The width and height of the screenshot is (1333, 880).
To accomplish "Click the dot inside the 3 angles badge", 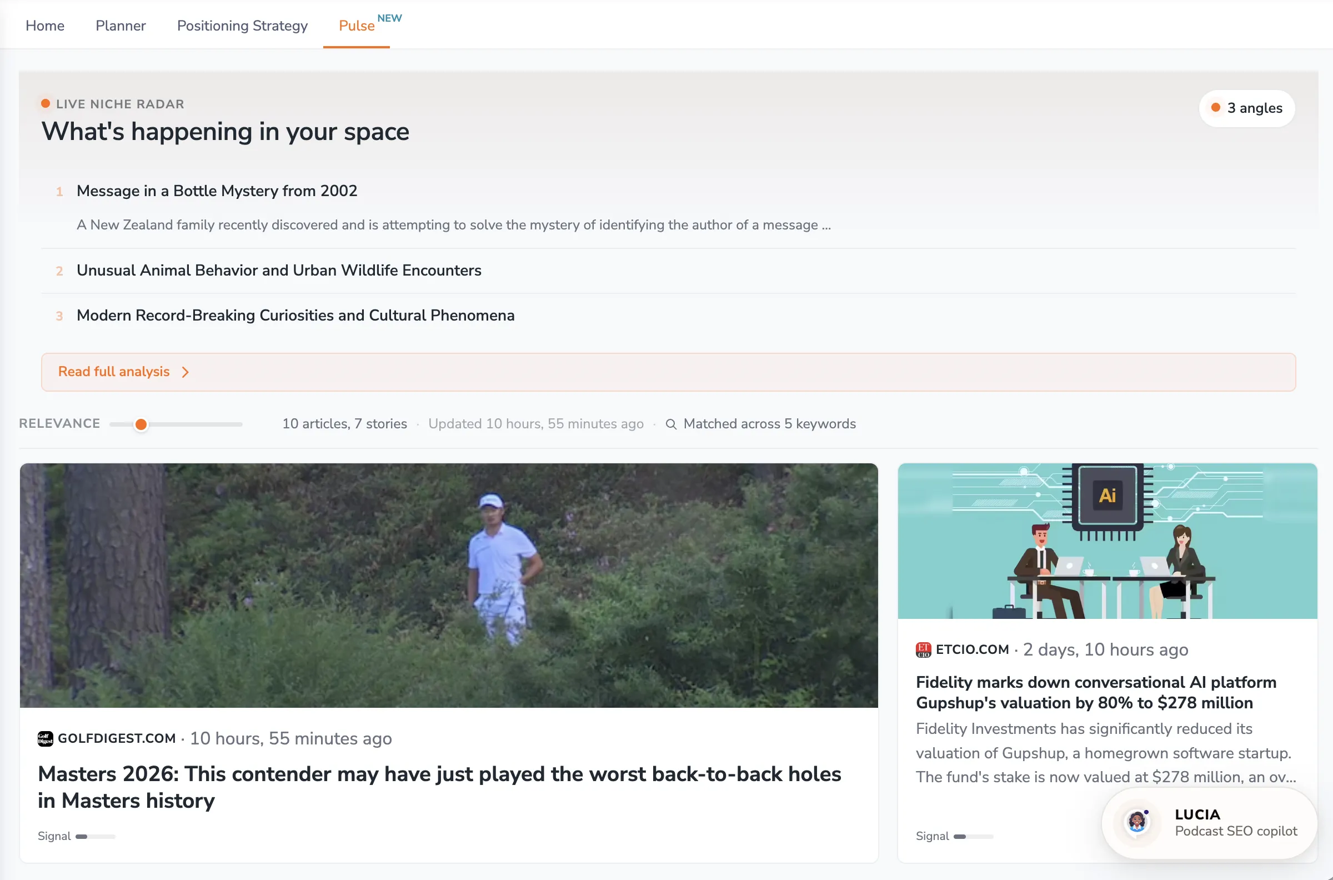I will 1215,108.
